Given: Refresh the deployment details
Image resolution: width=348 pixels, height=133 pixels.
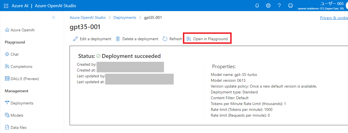Looking at the screenshot, I should tap(172, 39).
